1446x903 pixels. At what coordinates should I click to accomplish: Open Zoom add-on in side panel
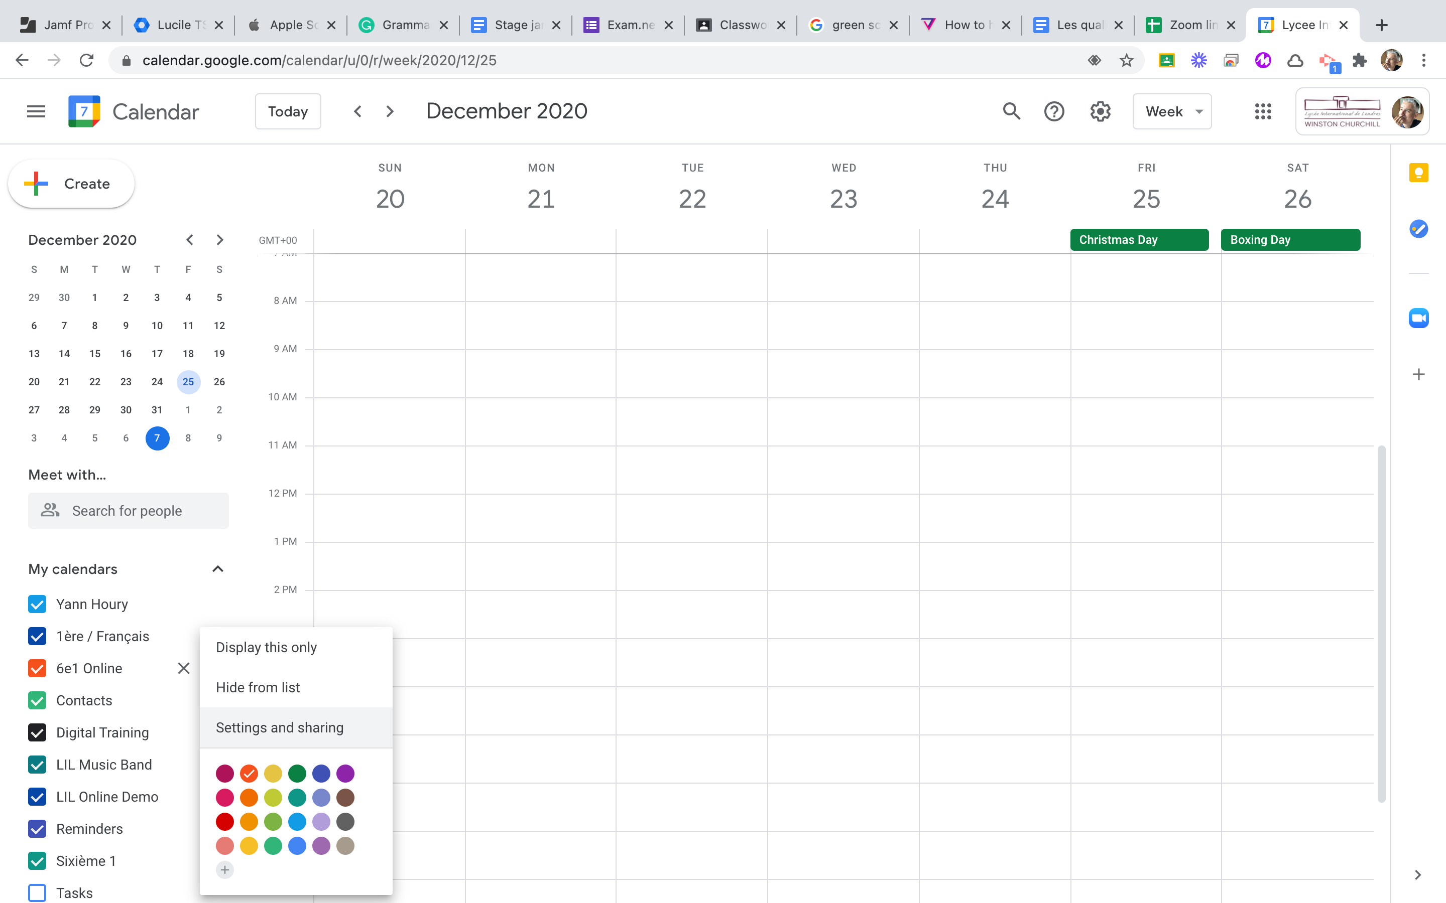(x=1418, y=319)
